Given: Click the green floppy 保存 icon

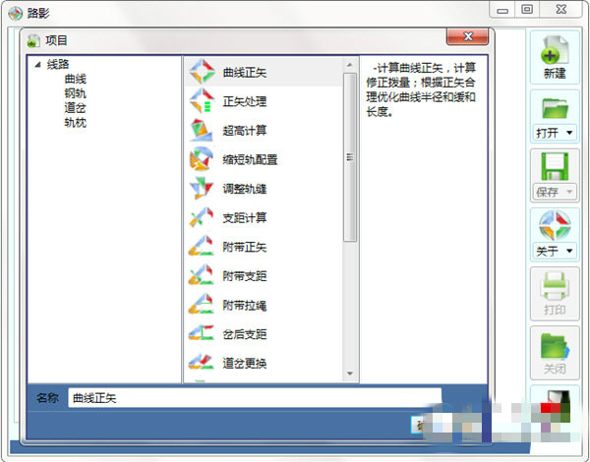Looking at the screenshot, I should tap(555, 166).
